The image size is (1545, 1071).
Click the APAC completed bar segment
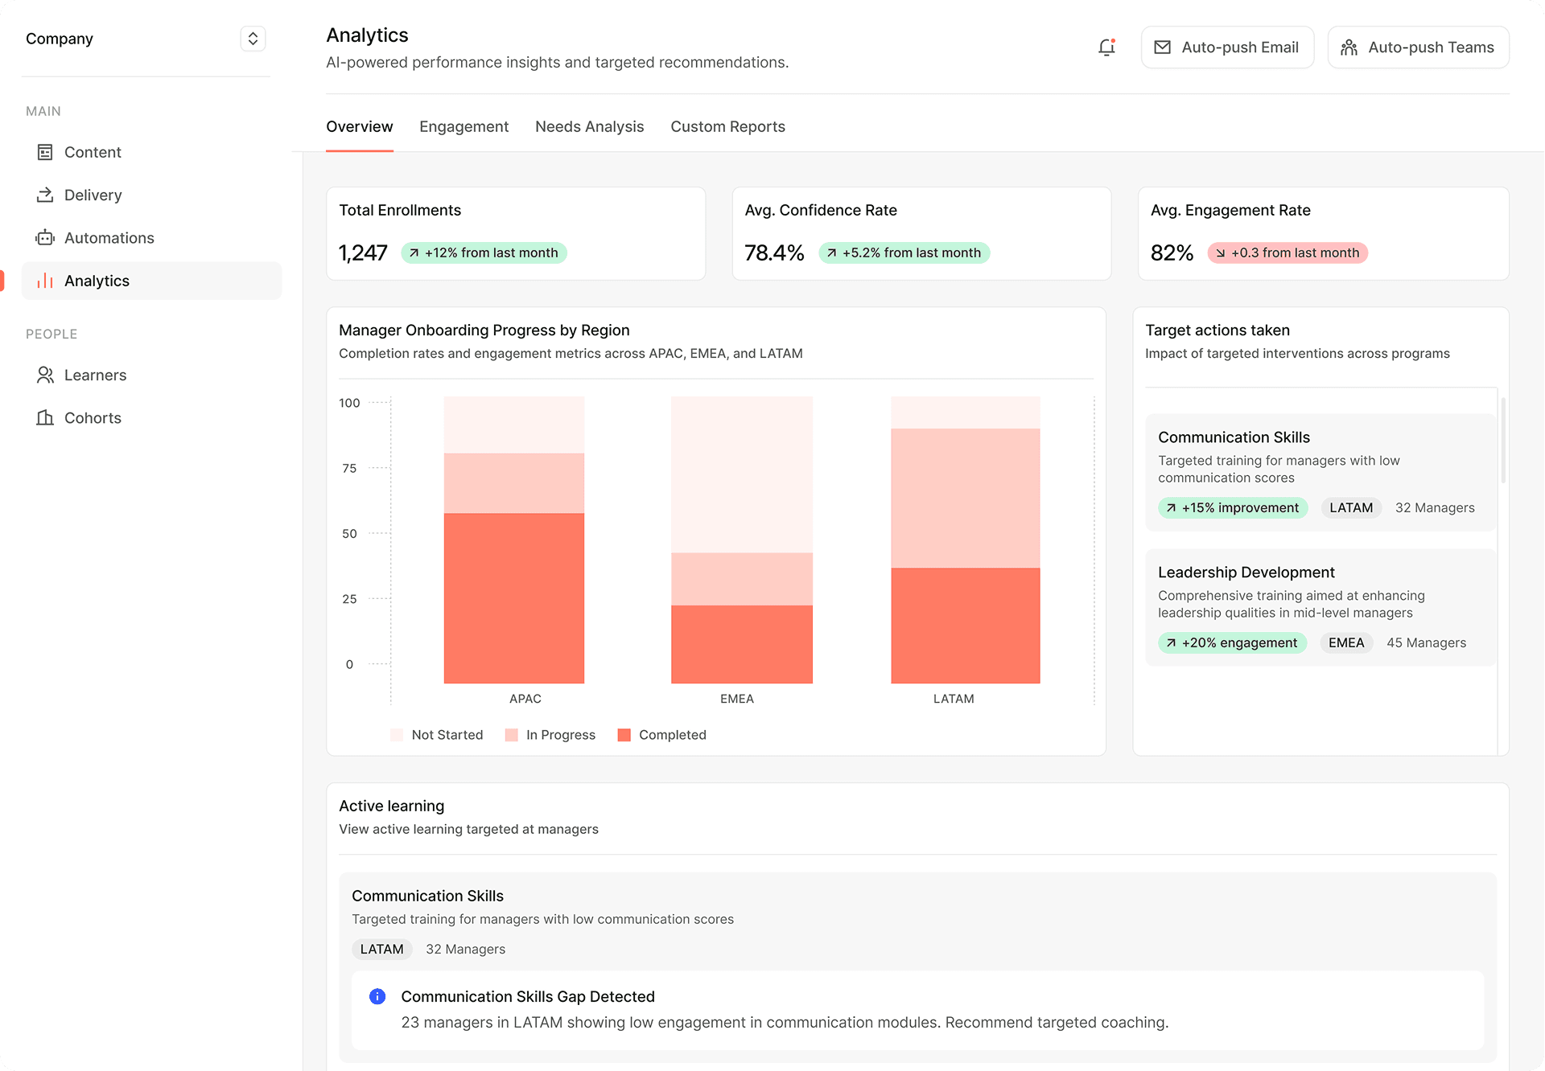point(514,598)
